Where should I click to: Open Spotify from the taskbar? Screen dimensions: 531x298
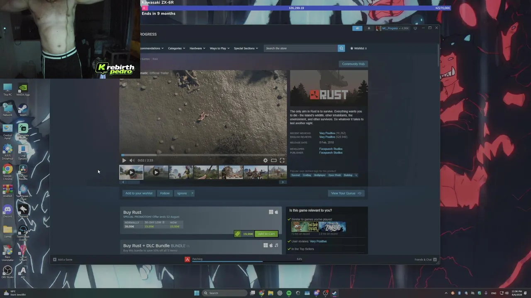289,293
